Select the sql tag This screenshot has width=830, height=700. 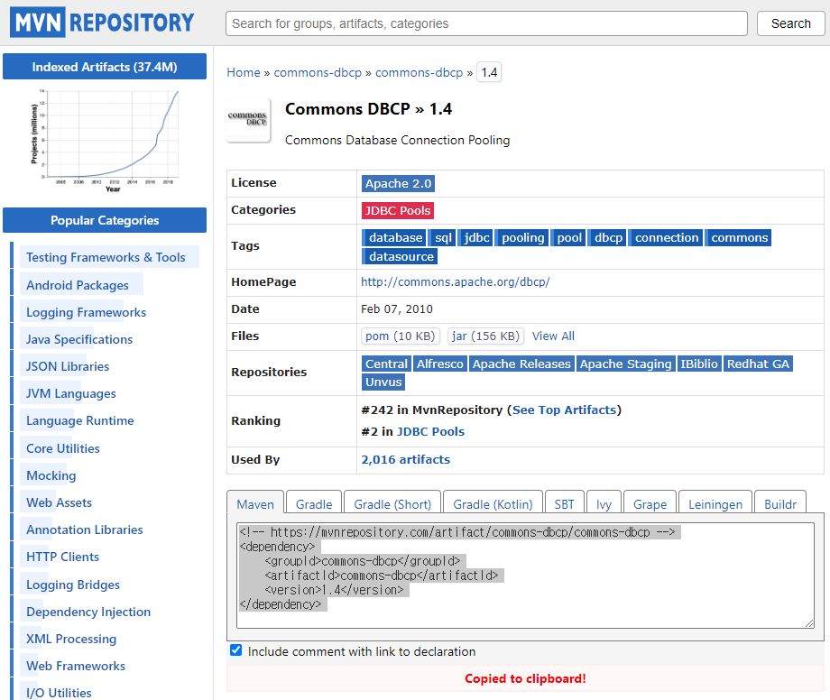(x=443, y=237)
